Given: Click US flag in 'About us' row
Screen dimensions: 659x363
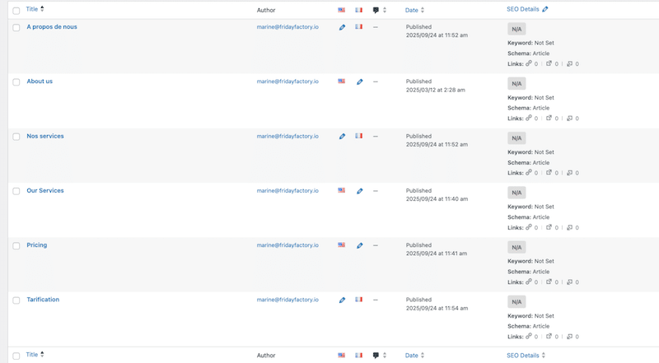Looking at the screenshot, I should point(341,81).
